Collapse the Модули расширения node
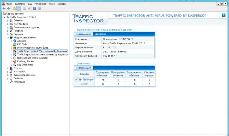Image resolution: width=229 pixels, height=136 pixels. [8, 38]
